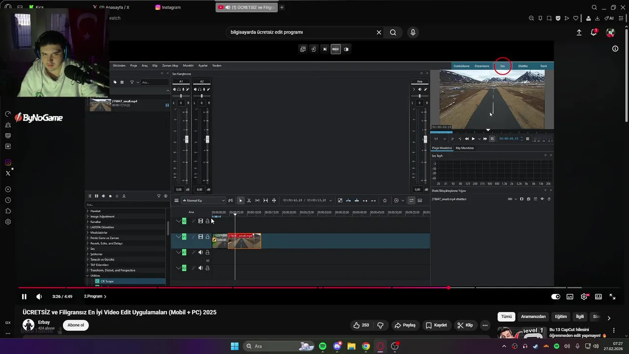Open more actions three-dot menu

485,325
